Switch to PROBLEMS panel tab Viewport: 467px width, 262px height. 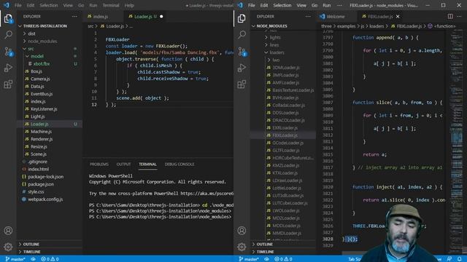tap(99, 164)
